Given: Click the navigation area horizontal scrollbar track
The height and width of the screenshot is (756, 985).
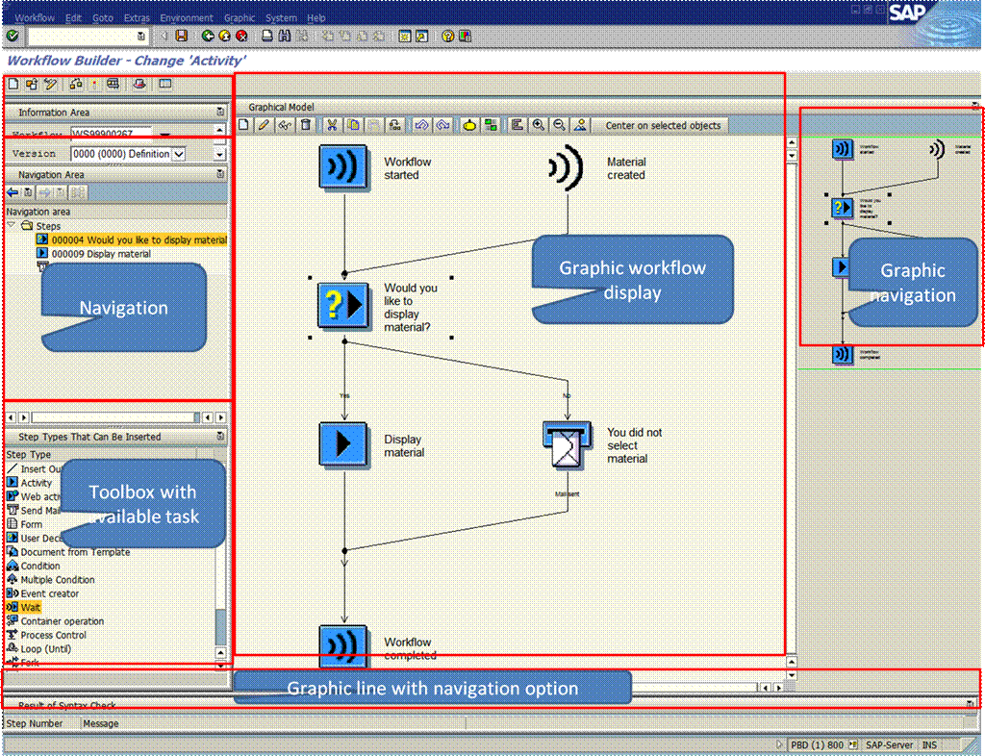Looking at the screenshot, I should click(114, 416).
